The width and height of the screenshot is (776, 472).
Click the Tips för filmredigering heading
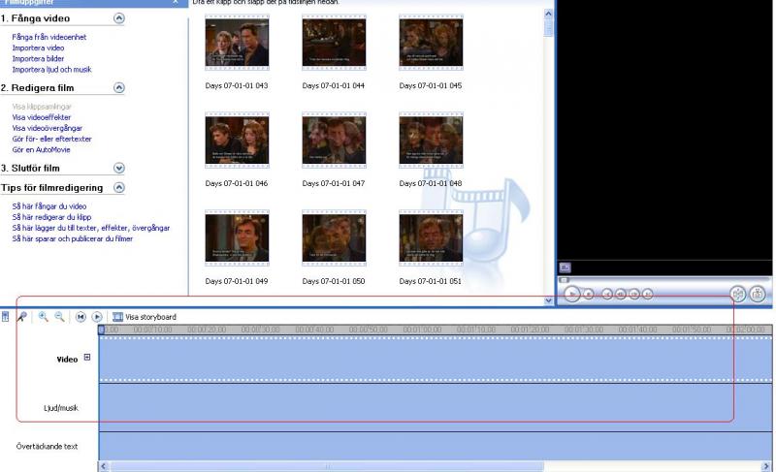[52, 187]
